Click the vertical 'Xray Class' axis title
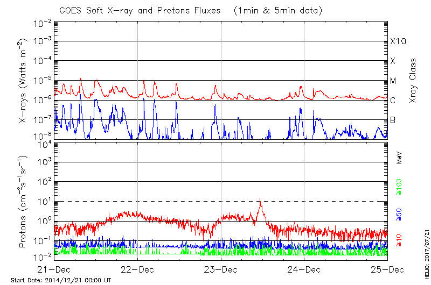This screenshot has width=431, height=285. [413, 81]
